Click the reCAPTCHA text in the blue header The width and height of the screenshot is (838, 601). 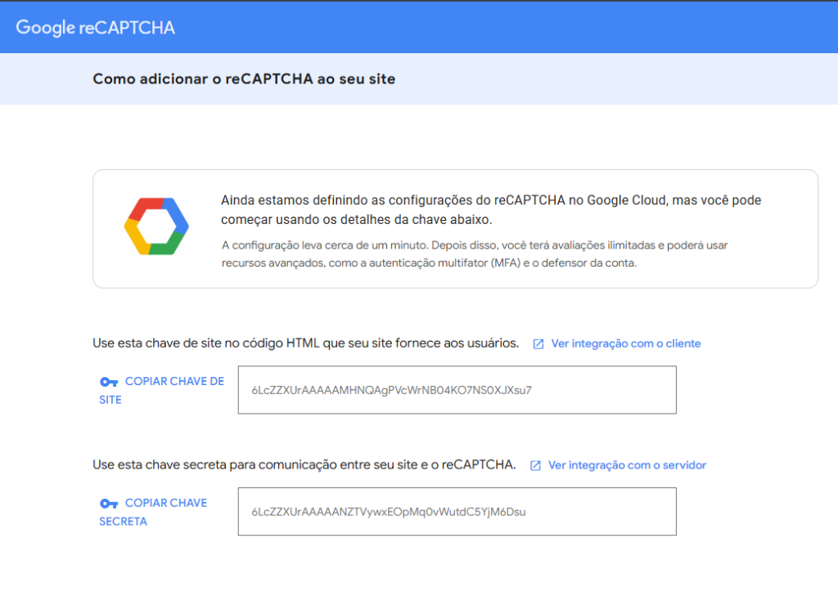(x=127, y=28)
